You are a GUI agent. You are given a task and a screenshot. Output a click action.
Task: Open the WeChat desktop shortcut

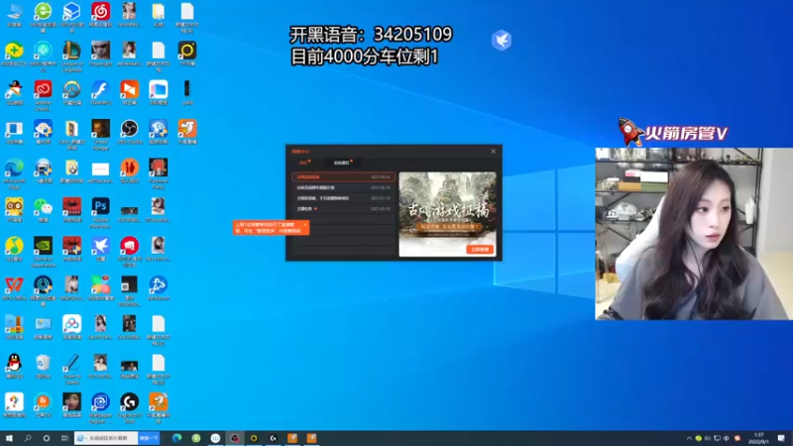point(43,210)
